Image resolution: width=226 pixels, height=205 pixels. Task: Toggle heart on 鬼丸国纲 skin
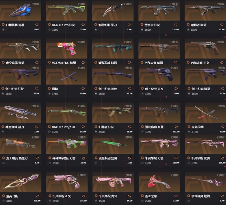(223, 127)
